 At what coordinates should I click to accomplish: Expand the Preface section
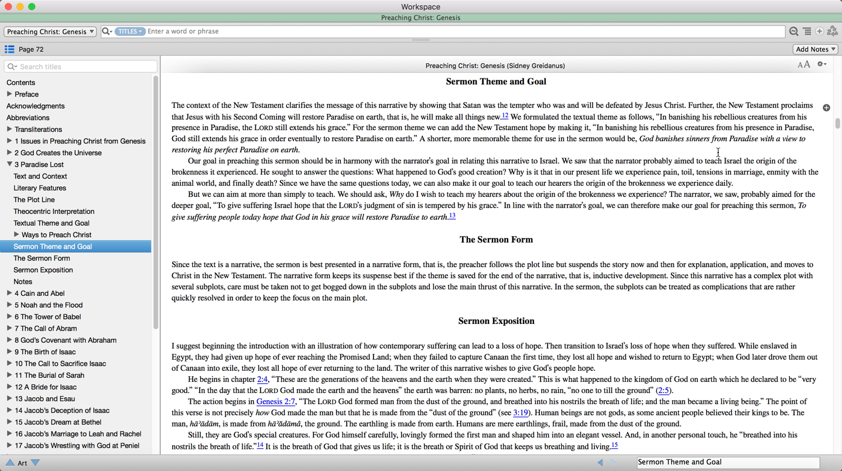pos(9,94)
